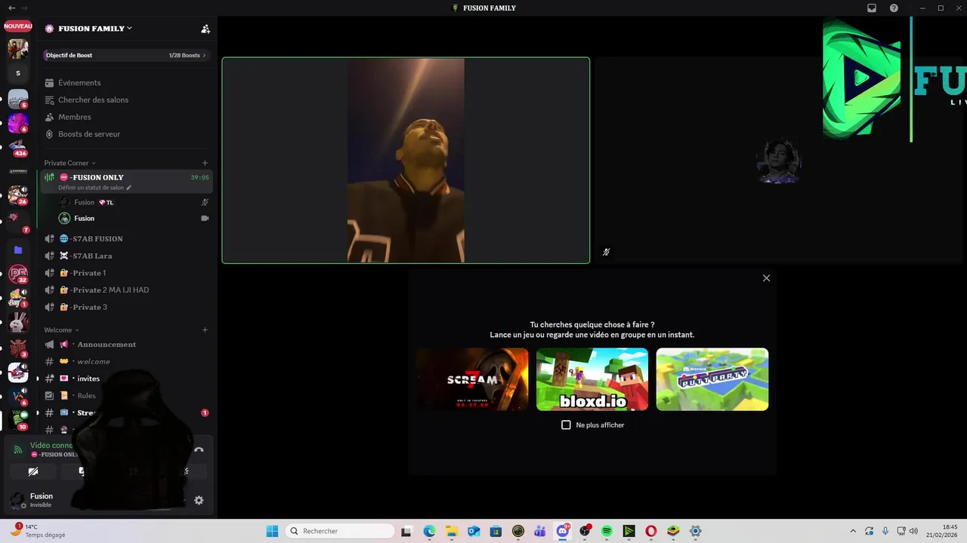Disconnect from voice with hang-up icon

point(199,449)
